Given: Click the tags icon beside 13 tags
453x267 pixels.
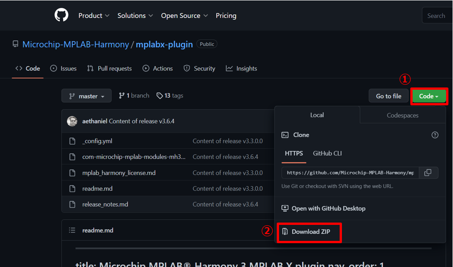Looking at the screenshot, I should click(x=159, y=95).
